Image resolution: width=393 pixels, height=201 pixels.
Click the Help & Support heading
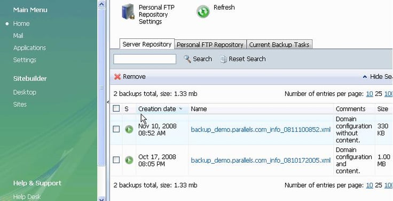click(x=37, y=183)
